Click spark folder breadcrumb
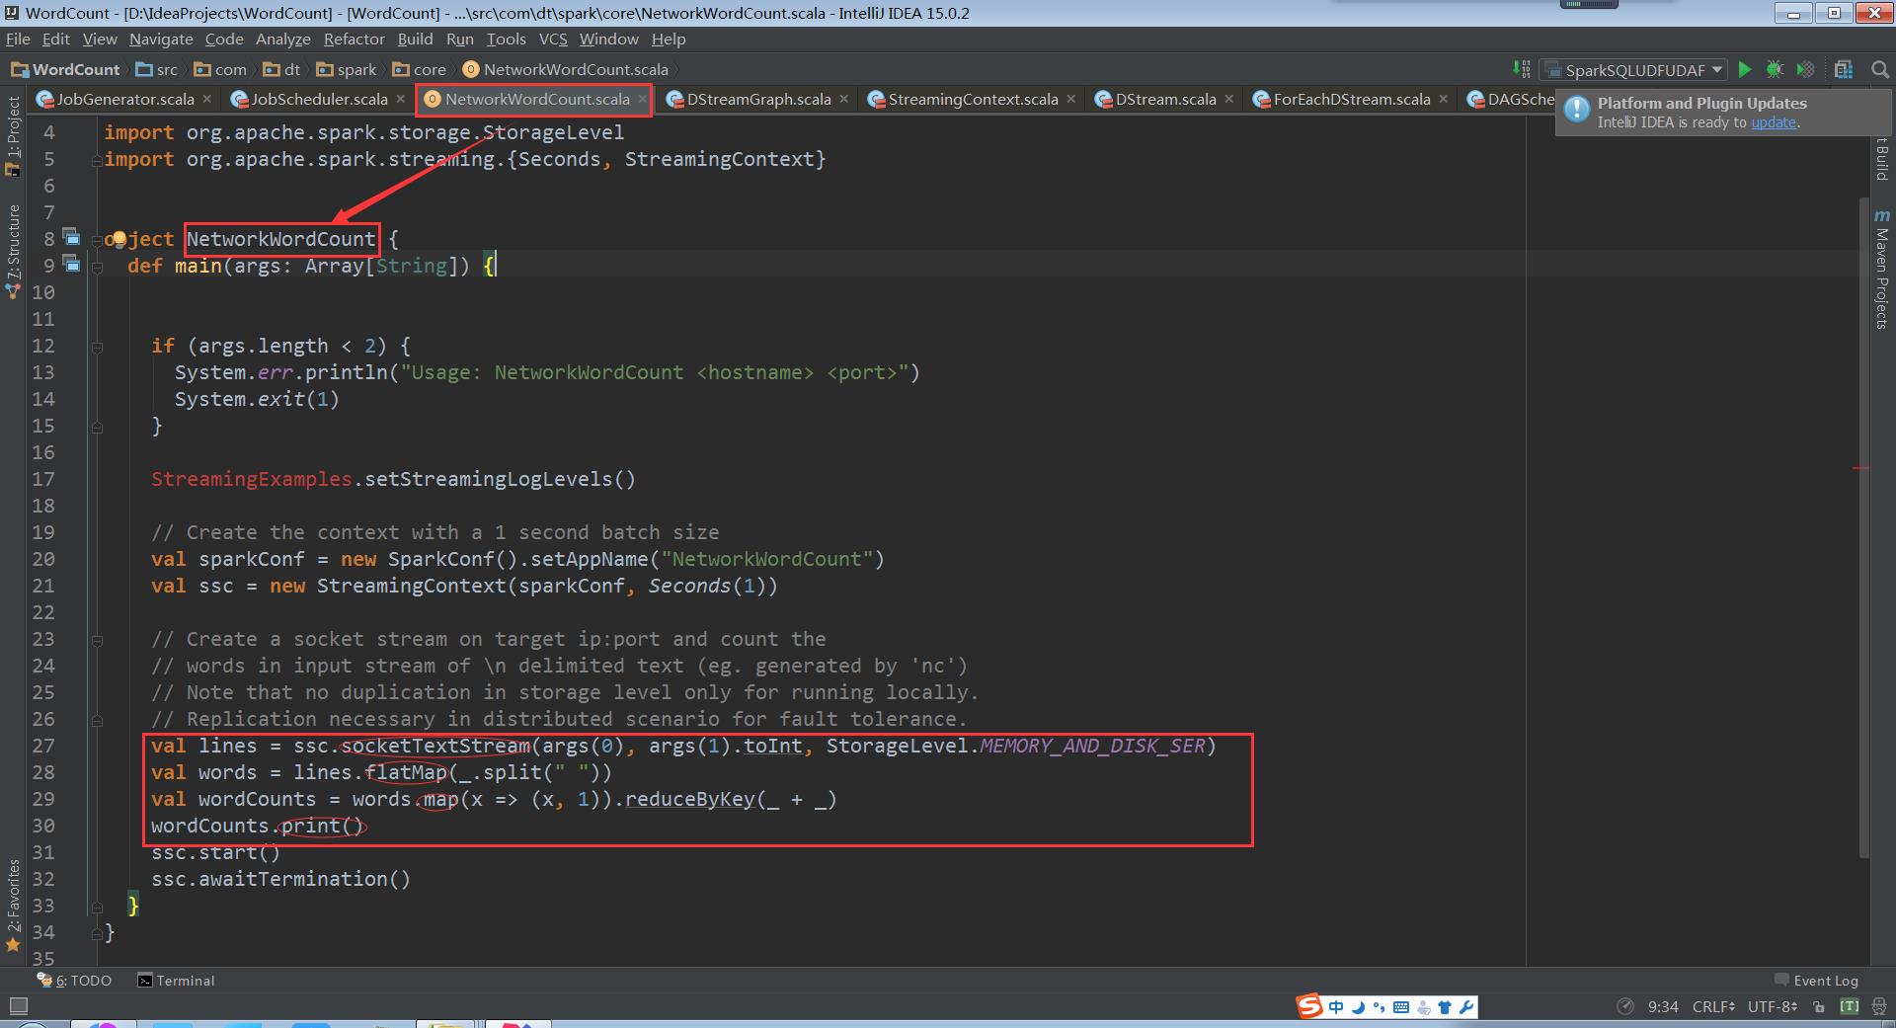The height and width of the screenshot is (1028, 1896). [x=347, y=69]
